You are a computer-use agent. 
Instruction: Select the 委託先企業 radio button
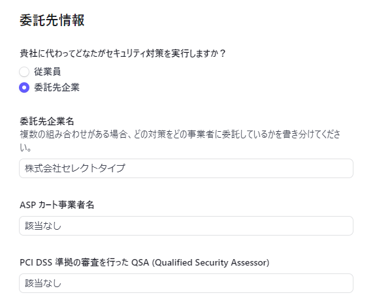coord(24,87)
